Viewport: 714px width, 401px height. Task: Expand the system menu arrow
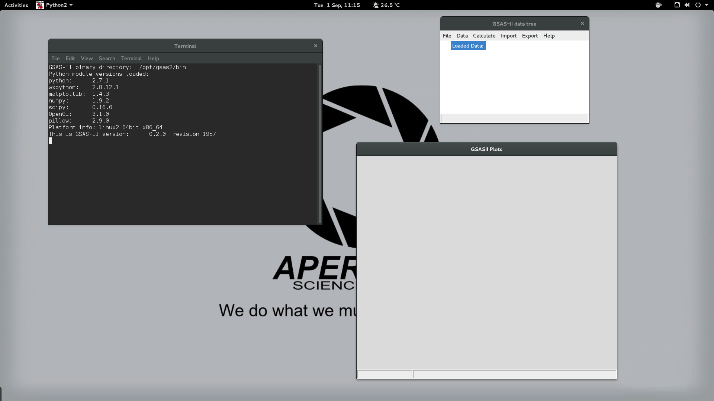(x=707, y=5)
